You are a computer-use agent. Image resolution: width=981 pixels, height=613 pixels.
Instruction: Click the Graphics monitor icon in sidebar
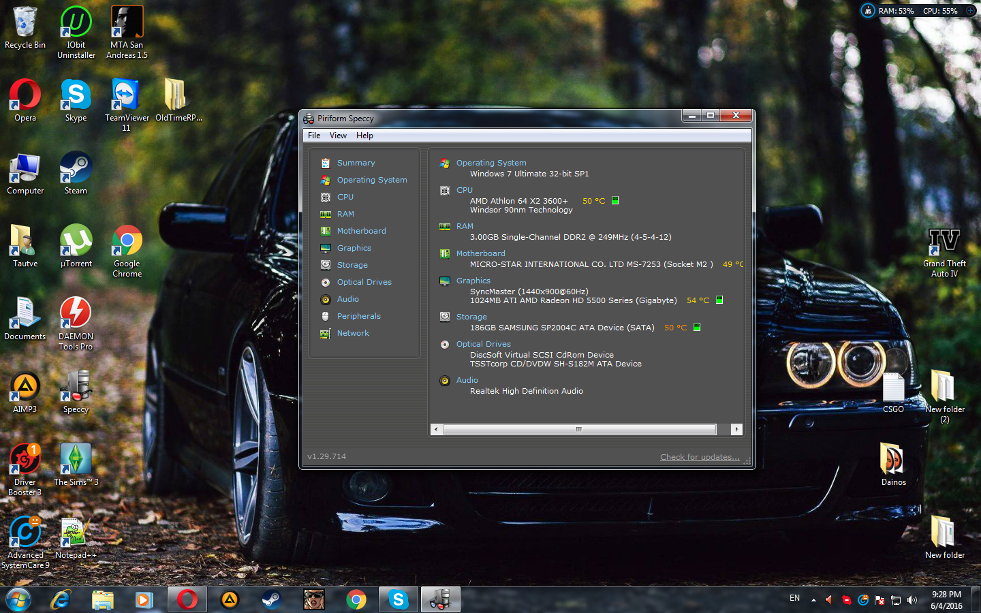pos(326,248)
